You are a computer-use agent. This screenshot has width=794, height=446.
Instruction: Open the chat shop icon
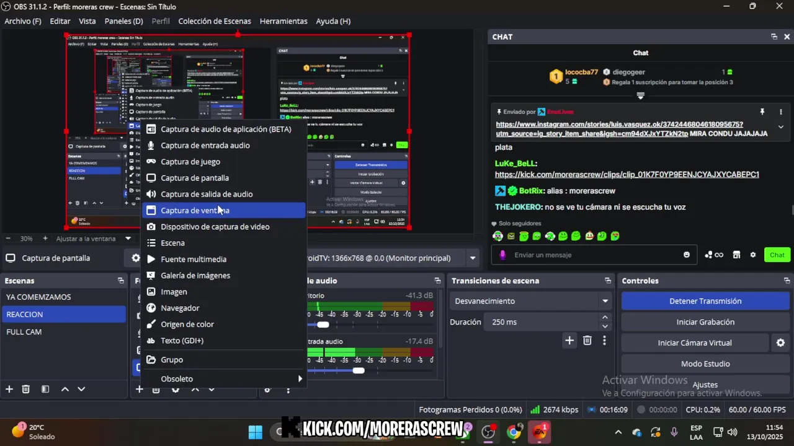click(x=736, y=255)
